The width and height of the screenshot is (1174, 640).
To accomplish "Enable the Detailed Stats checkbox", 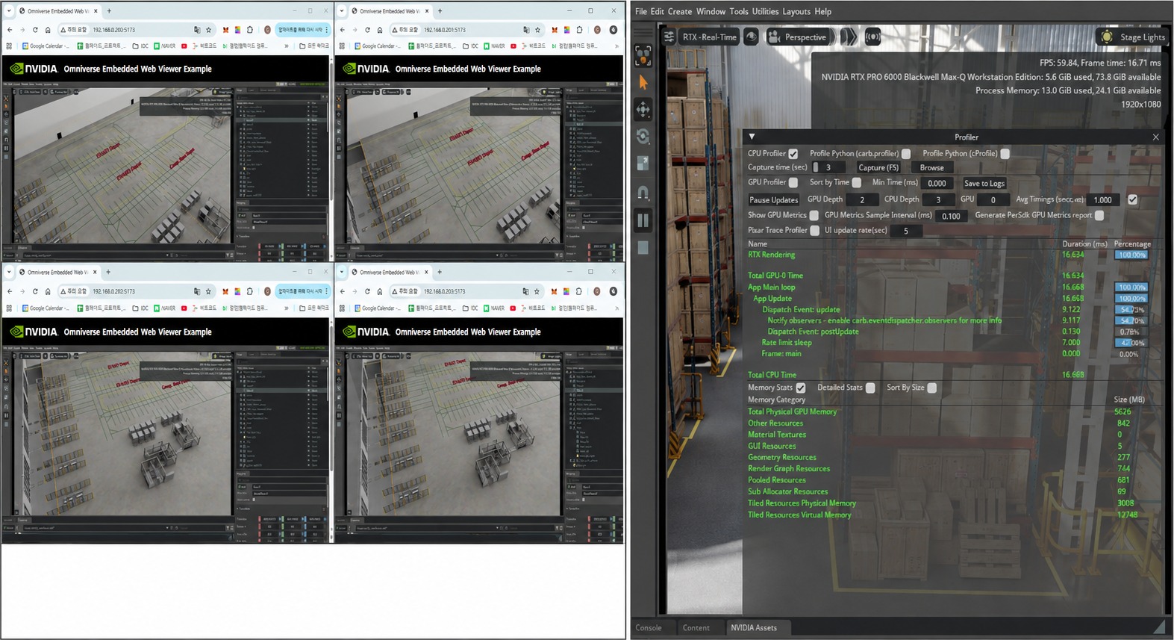I will (x=870, y=388).
